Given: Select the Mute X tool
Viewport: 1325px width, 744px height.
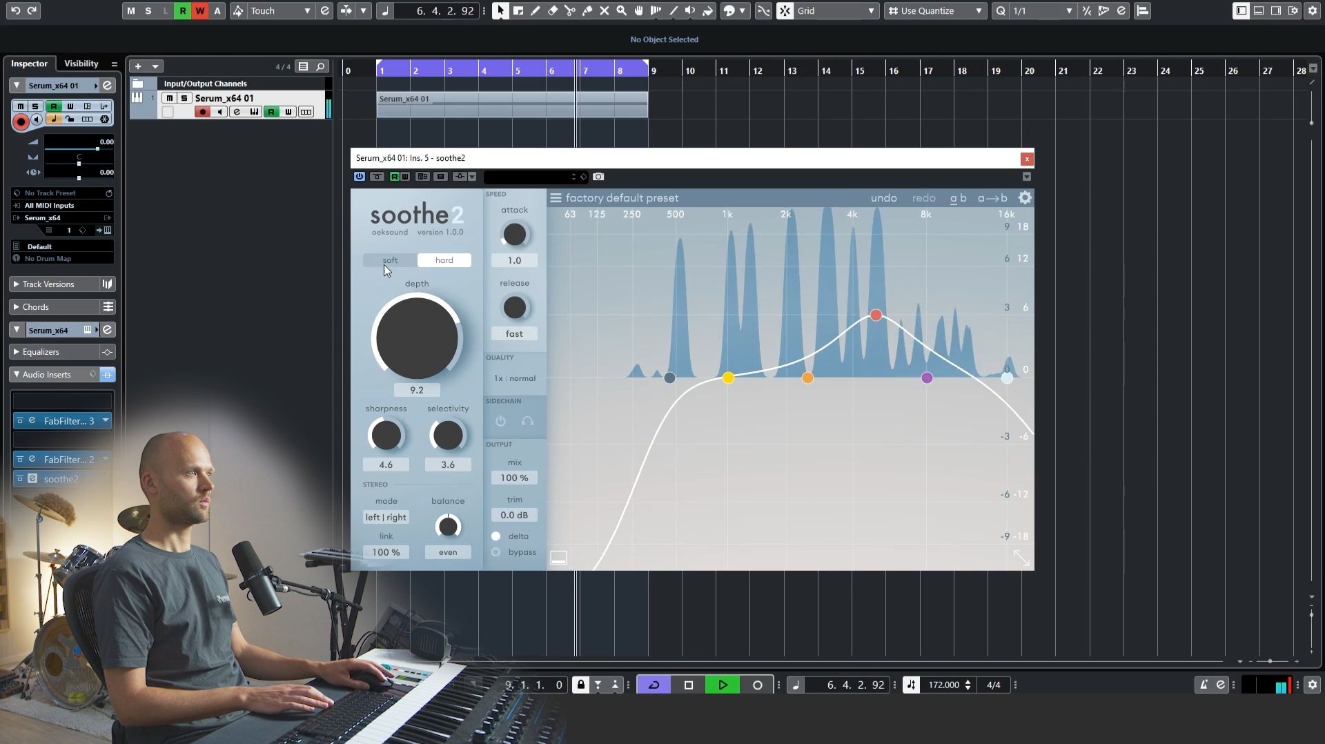Looking at the screenshot, I should click(x=604, y=10).
